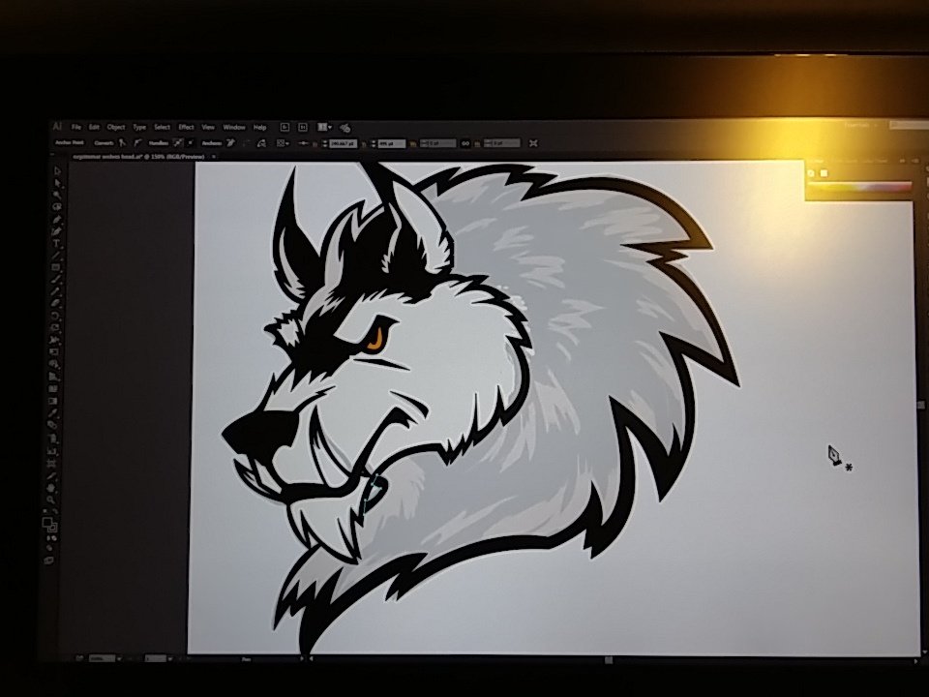929x697 pixels.
Task: Open the Edit menu
Action: (94, 127)
